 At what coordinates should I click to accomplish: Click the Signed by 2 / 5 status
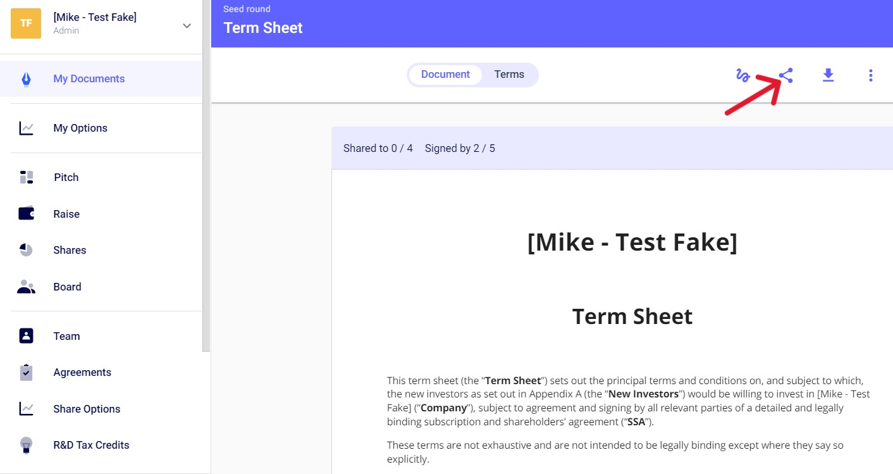(x=460, y=149)
